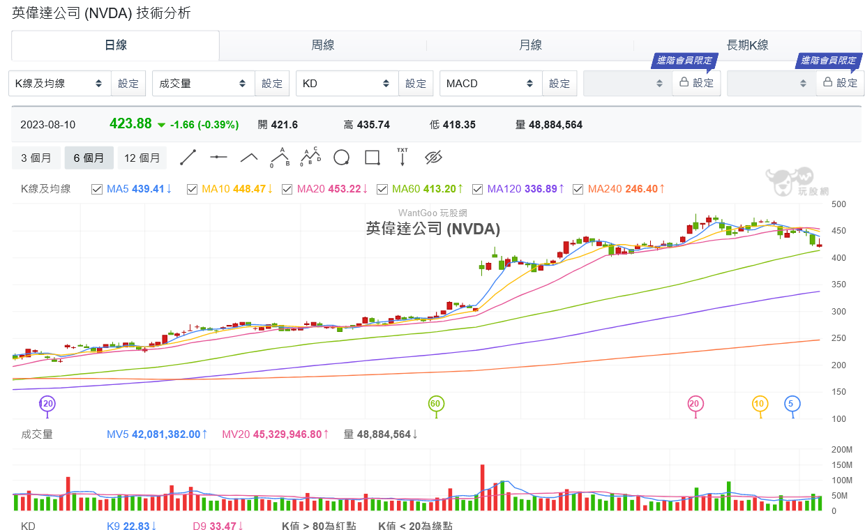Switch to the 月線 tab
The height and width of the screenshot is (530, 865).
(x=530, y=45)
